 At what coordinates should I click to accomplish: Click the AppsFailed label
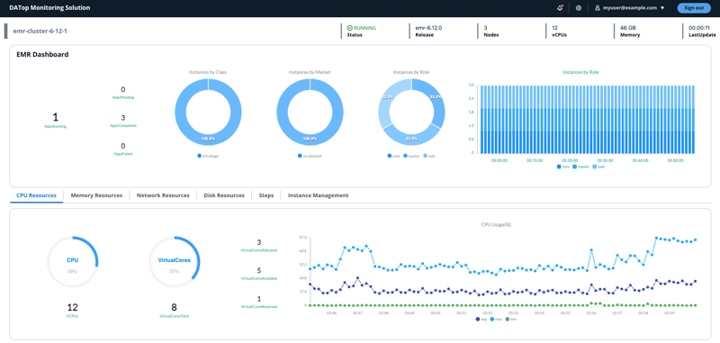pyautogui.click(x=123, y=154)
